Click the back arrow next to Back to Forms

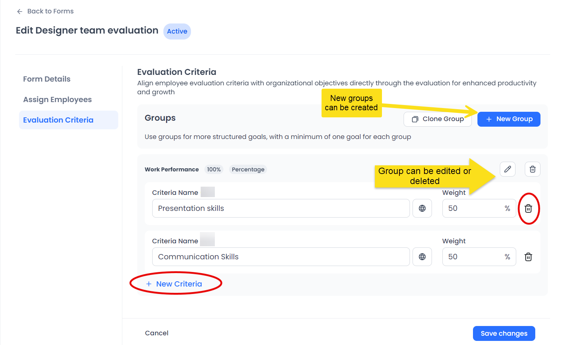click(x=19, y=11)
